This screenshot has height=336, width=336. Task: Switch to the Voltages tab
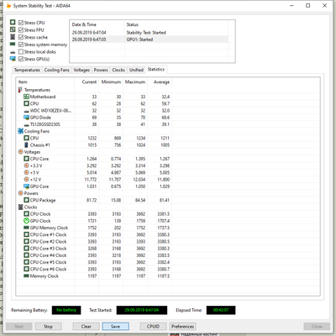81,70
